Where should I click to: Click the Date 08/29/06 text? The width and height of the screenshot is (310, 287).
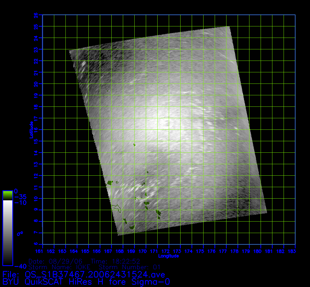tap(56, 261)
